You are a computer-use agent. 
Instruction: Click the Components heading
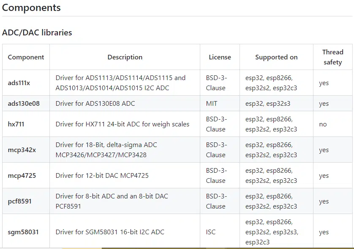click(x=31, y=8)
